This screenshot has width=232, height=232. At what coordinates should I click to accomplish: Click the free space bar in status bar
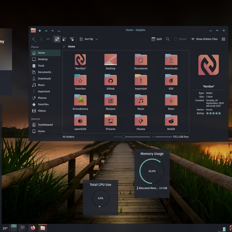click(162, 137)
